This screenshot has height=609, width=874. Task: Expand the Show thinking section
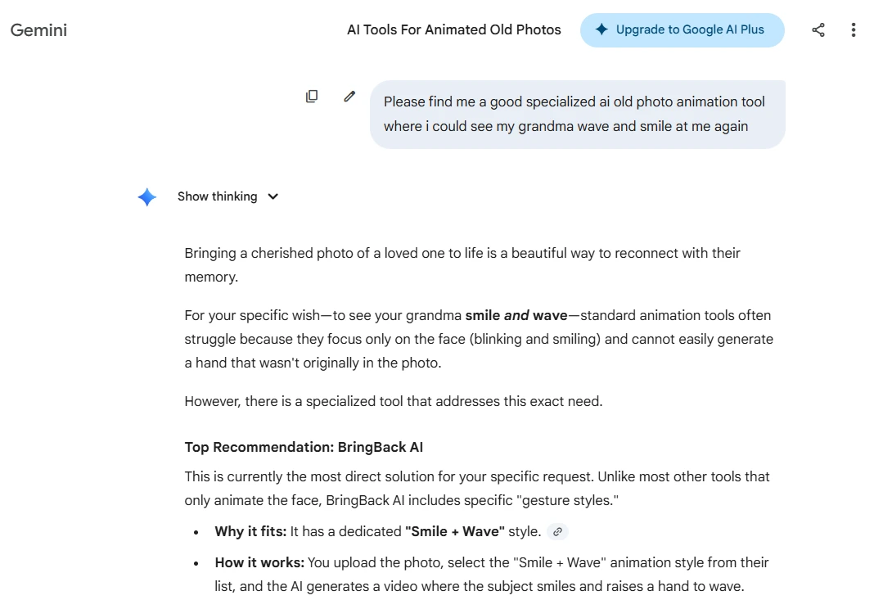coord(217,196)
